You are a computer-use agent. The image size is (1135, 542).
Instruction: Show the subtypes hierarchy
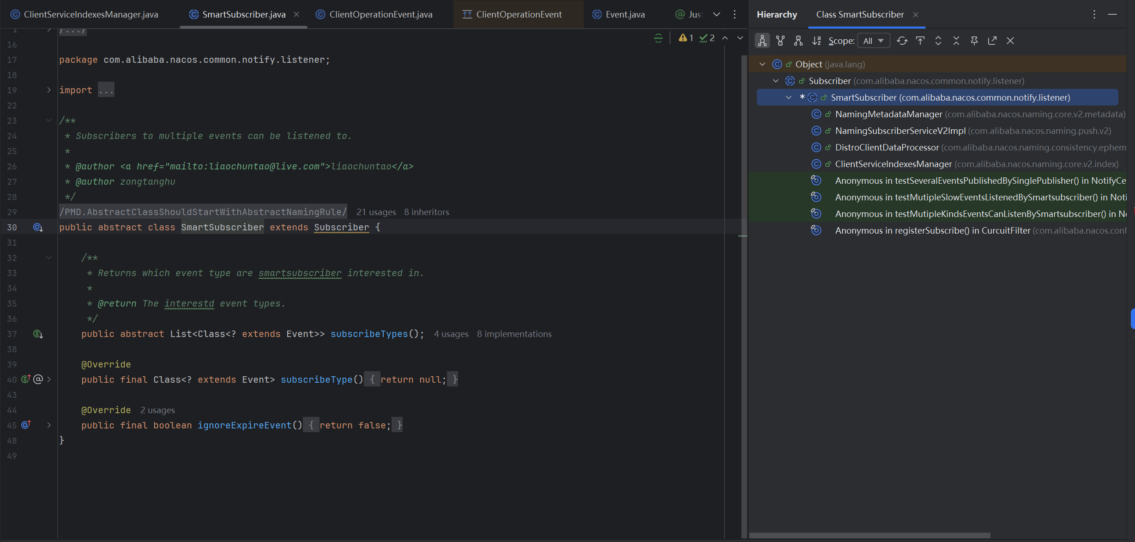click(798, 41)
